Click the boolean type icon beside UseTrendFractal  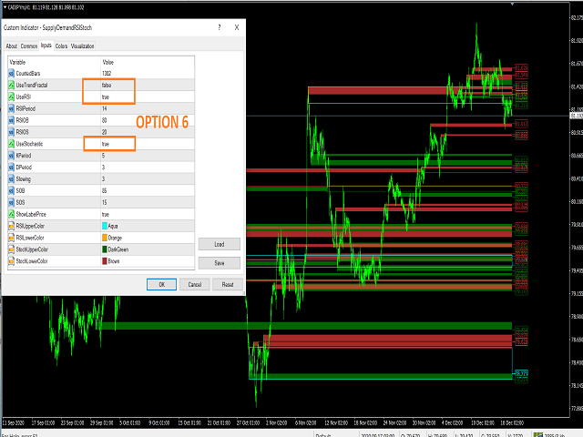(12, 85)
